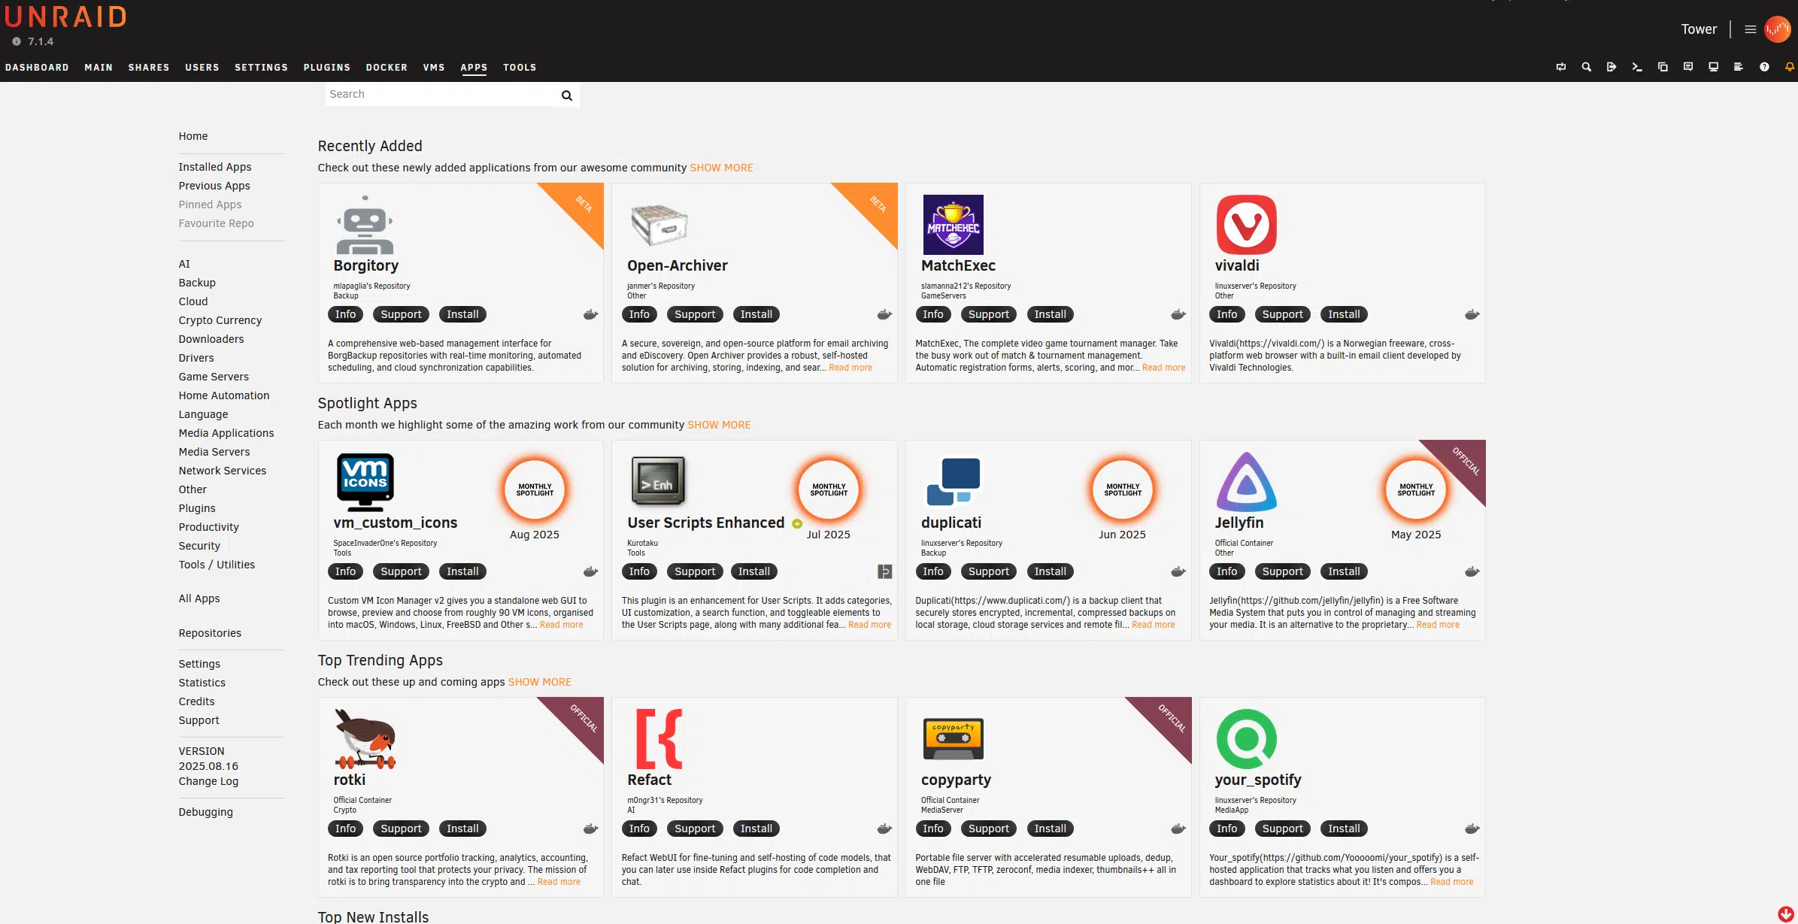Expand Top Trending Apps with SHOW MORE

click(x=539, y=682)
